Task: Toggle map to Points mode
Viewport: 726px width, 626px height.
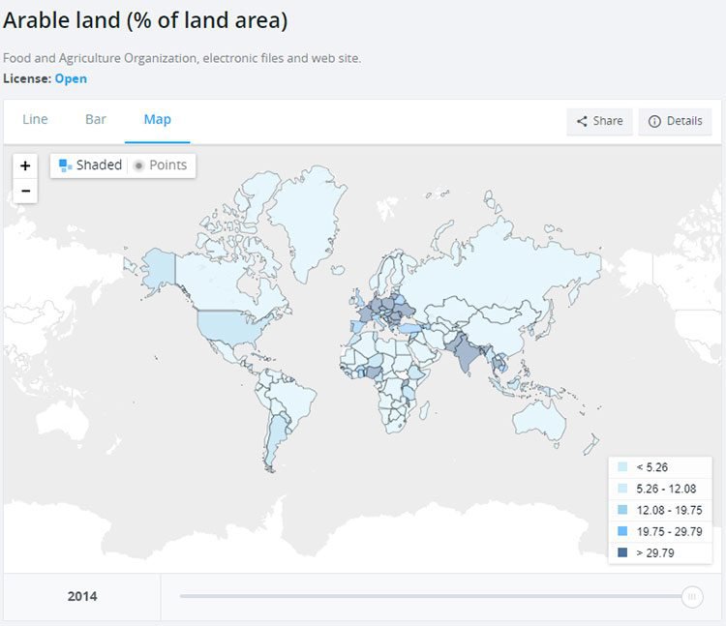Action: (160, 165)
